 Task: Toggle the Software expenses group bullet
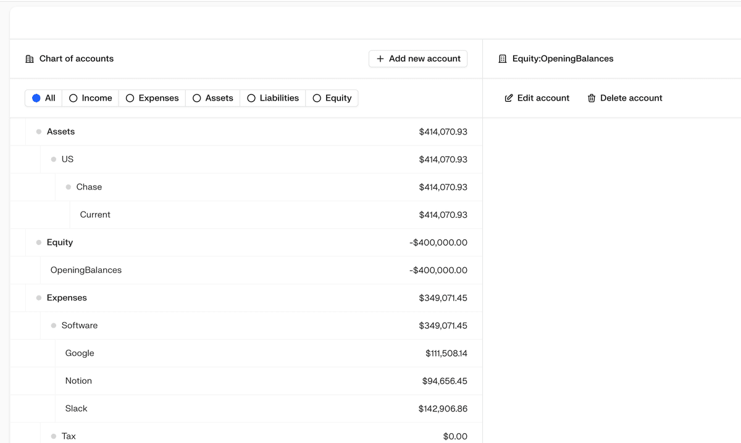[x=54, y=326]
